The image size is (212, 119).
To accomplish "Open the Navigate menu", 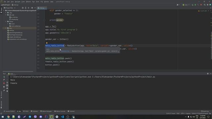I will 18,2.
